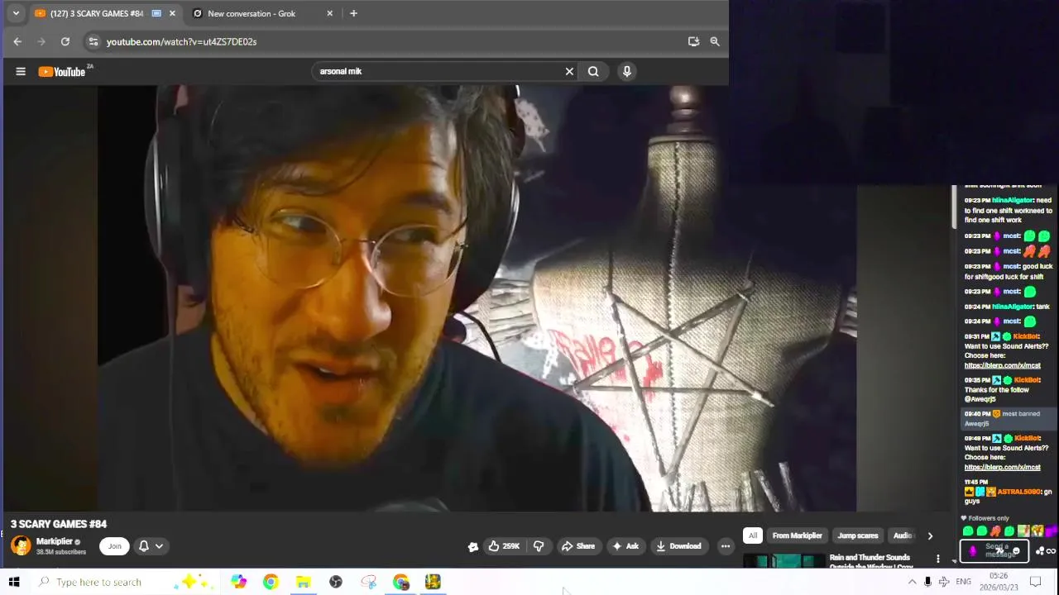The height and width of the screenshot is (595, 1059).
Task: View site information beside the URL
Action: tap(93, 41)
